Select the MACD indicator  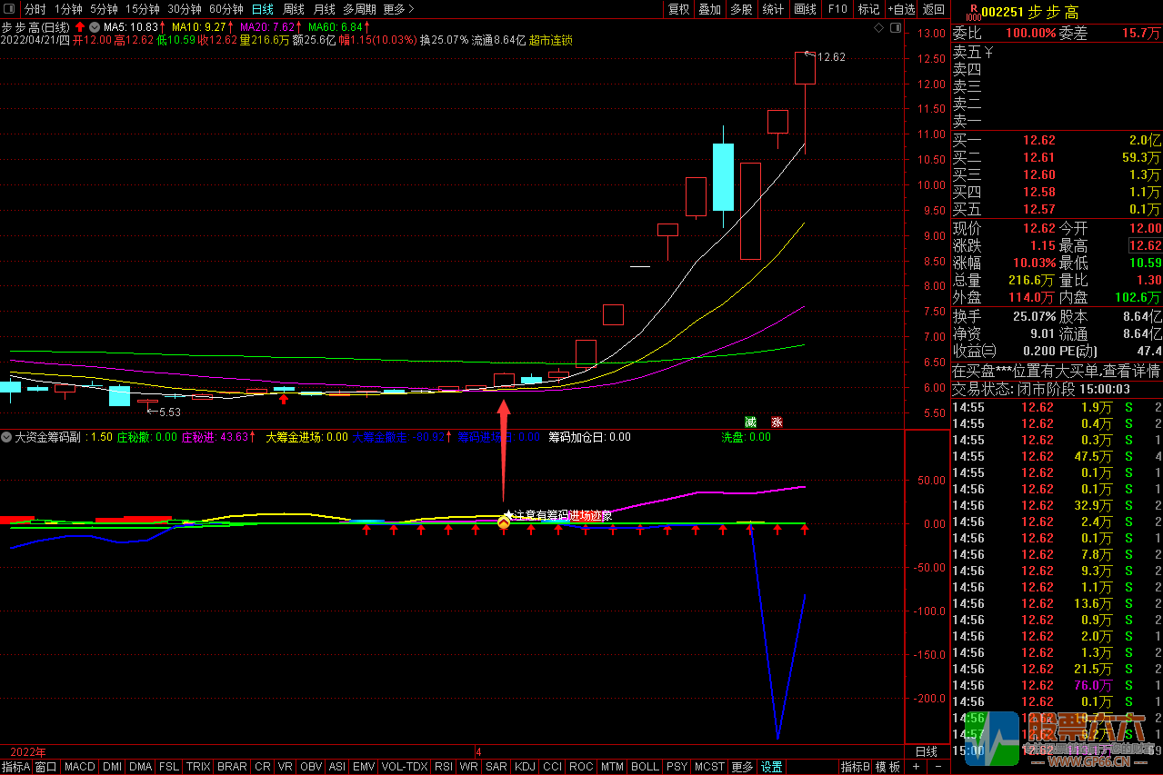[80, 767]
